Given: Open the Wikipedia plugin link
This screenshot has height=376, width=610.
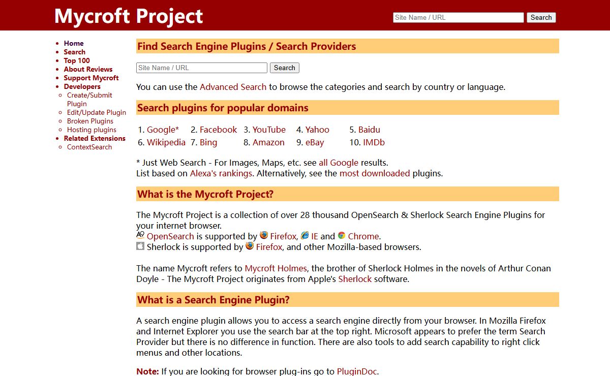Looking at the screenshot, I should tap(166, 142).
